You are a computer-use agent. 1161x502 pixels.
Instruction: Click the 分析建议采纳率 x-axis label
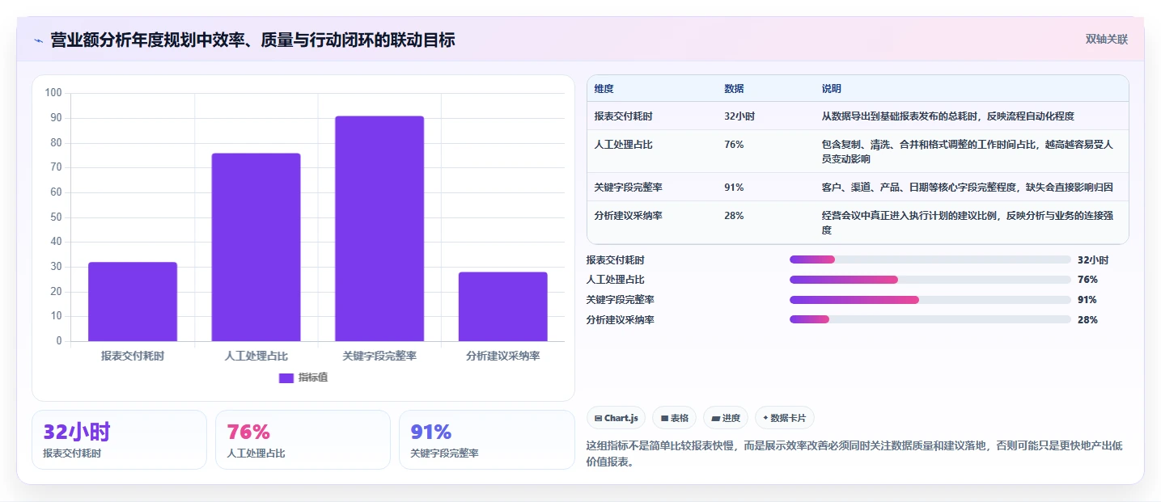[x=502, y=356]
